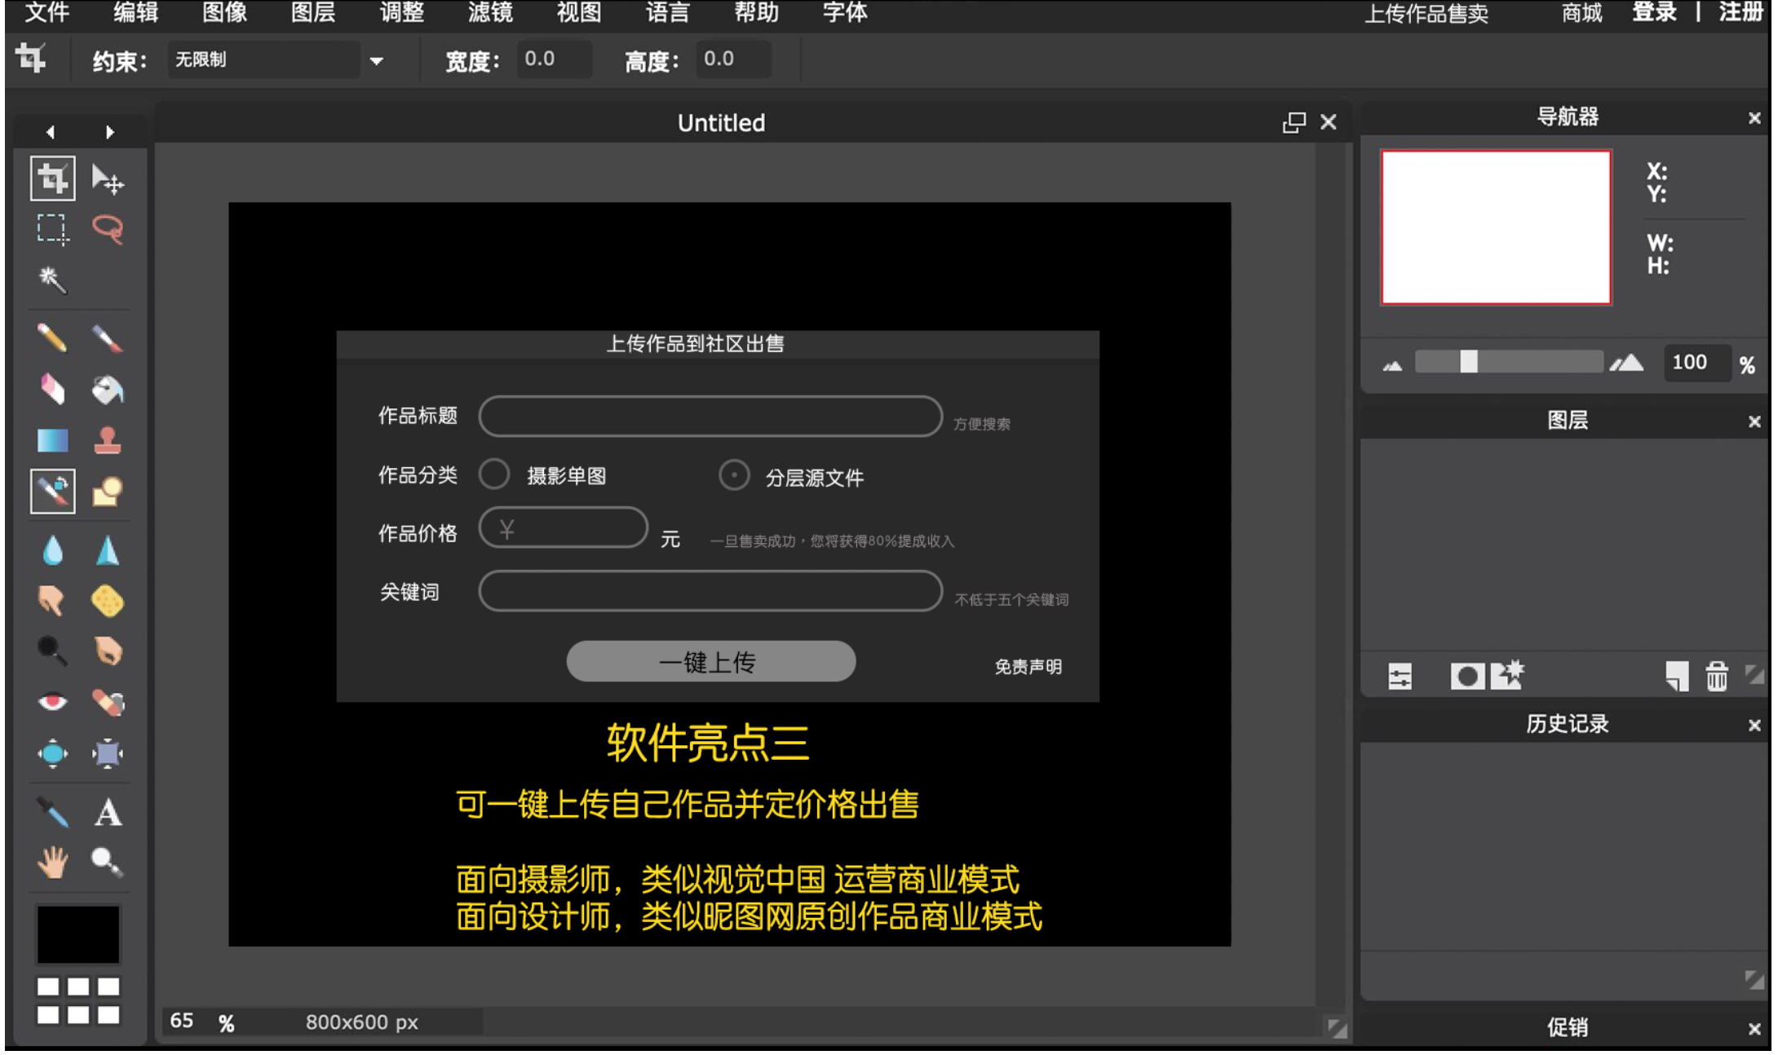This screenshot has height=1055, width=1778.
Task: Select 摄影单图 radio option
Action: [x=494, y=475]
